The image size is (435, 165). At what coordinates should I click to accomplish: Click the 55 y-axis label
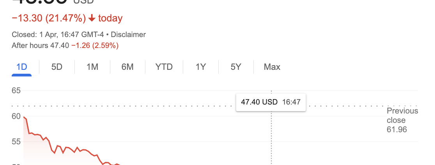tap(16, 142)
